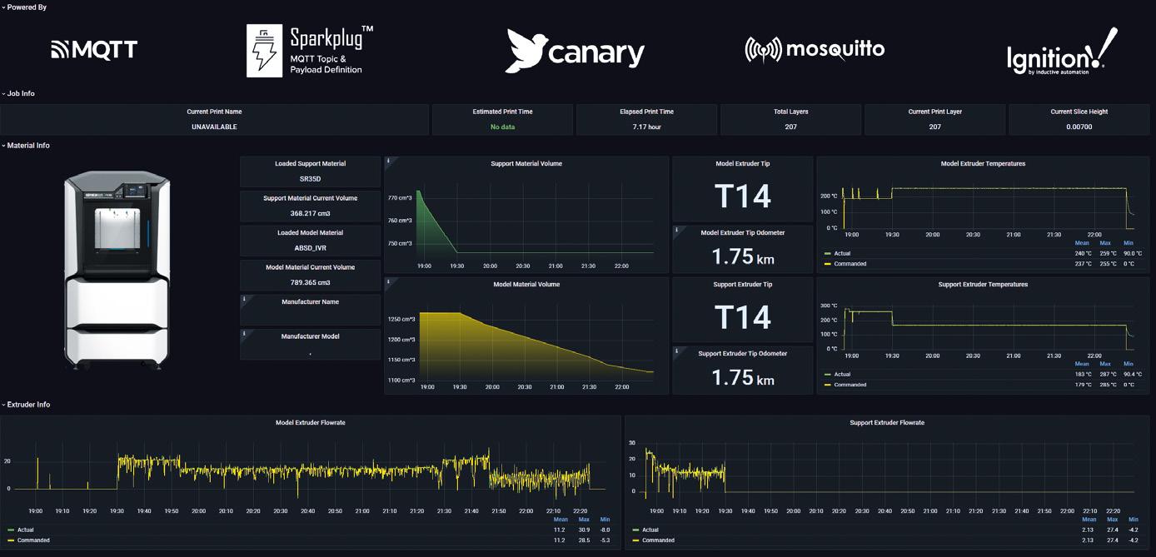The height and width of the screenshot is (557, 1156).
Task: Click info icon on Model Extruder Tip Odometer
Action: tap(676, 230)
